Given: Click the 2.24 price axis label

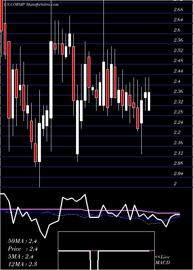Looking at the screenshot, I should tap(178, 122).
